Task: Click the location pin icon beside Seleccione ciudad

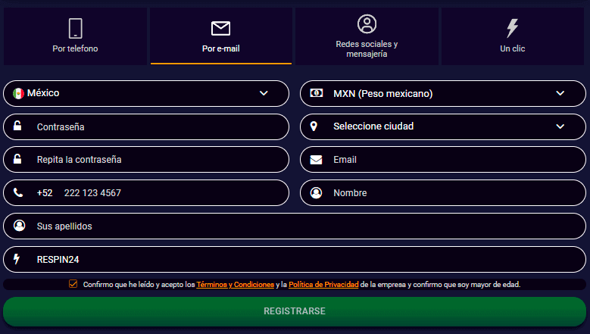Action: 314,127
